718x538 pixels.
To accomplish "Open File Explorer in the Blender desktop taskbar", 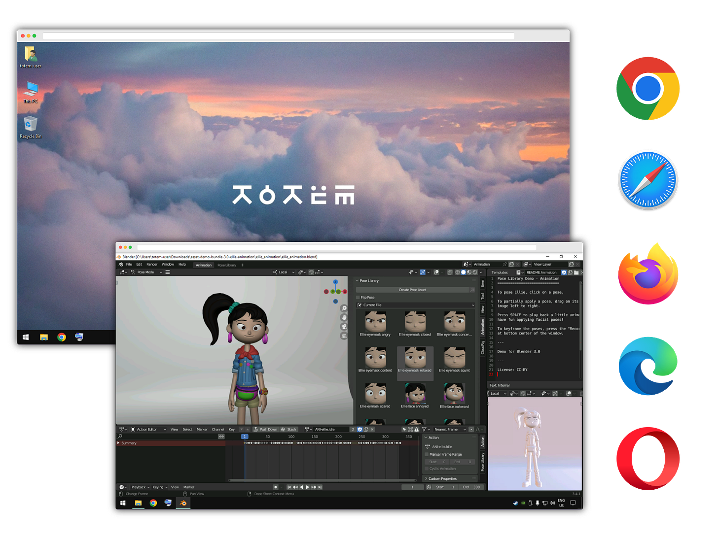I will (x=138, y=503).
